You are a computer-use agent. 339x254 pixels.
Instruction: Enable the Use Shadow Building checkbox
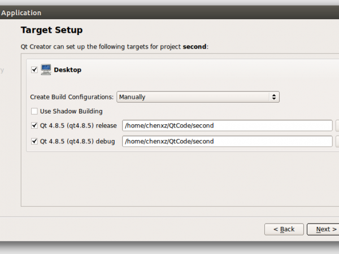[34, 111]
